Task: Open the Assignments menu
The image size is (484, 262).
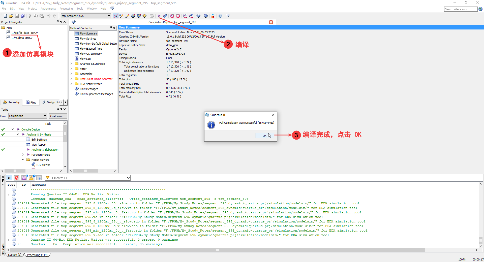Action: 48,9
